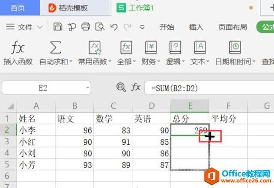Screen dimensions: 274x188
Task: Click the print preview icon
Action: [100, 27]
